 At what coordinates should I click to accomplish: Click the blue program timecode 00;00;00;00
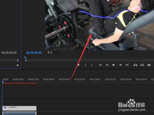tap(34, 53)
